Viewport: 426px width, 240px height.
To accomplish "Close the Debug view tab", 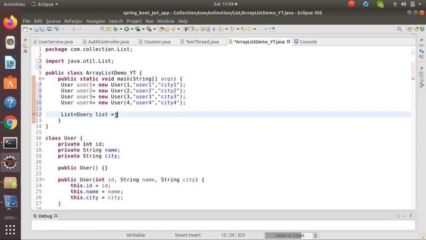I will (x=56, y=216).
